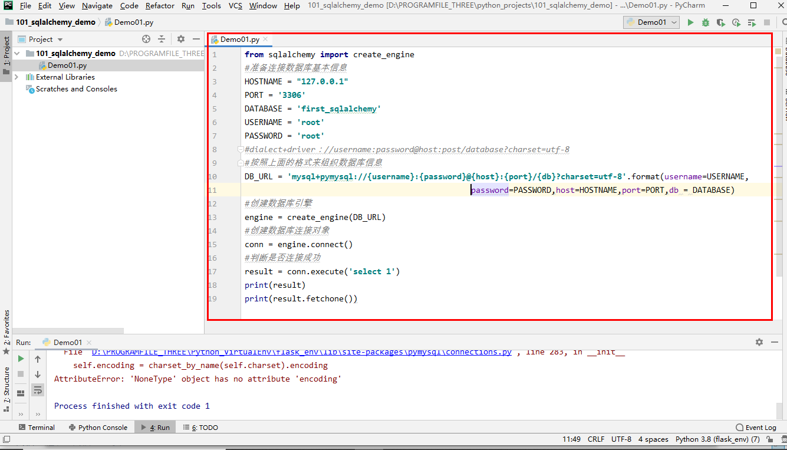Change the UTF-8 file encoding in status bar
787x450 pixels.
click(x=621, y=439)
